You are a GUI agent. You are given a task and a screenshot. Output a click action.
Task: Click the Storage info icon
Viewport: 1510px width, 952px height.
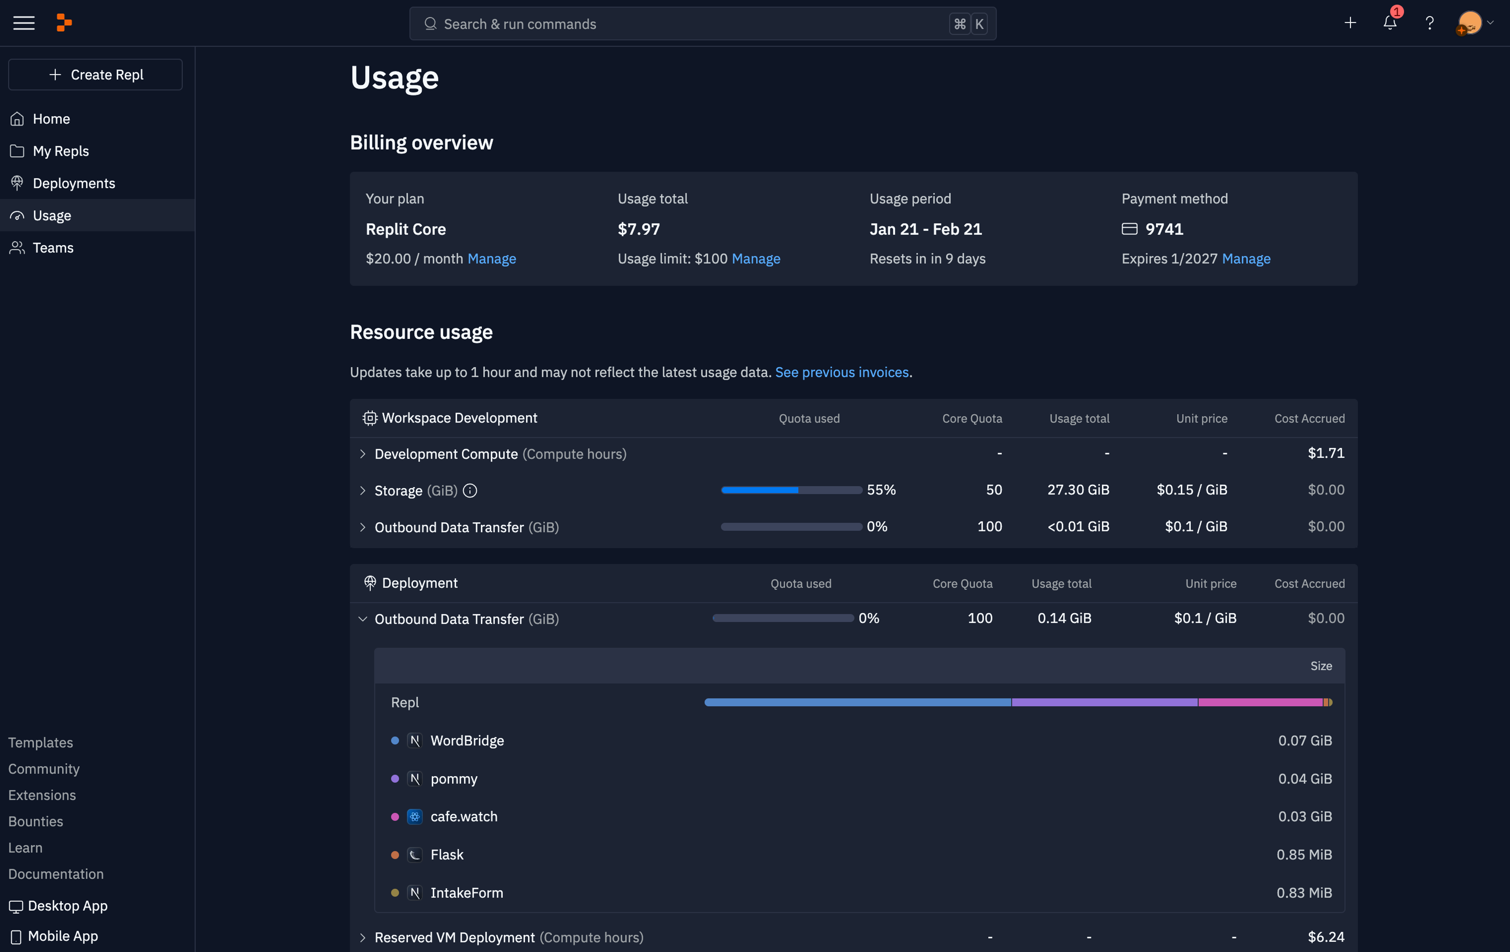(x=470, y=491)
